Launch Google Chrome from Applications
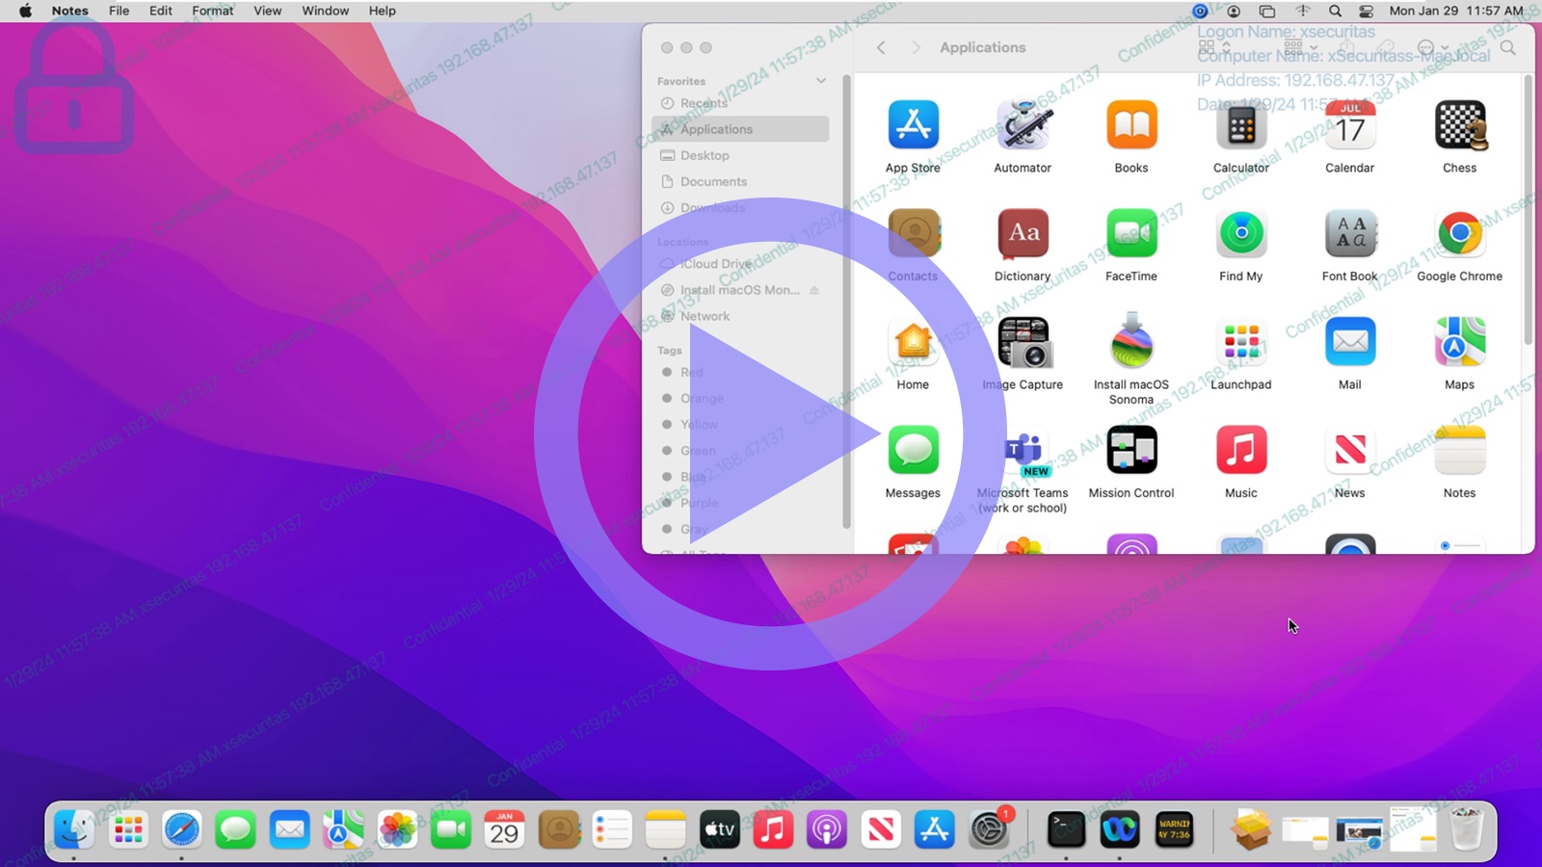1542x867 pixels. [x=1459, y=234]
